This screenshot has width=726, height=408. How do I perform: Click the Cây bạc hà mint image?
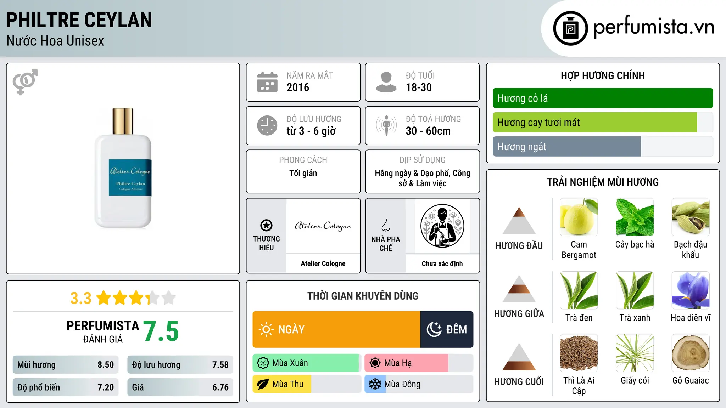(635, 217)
